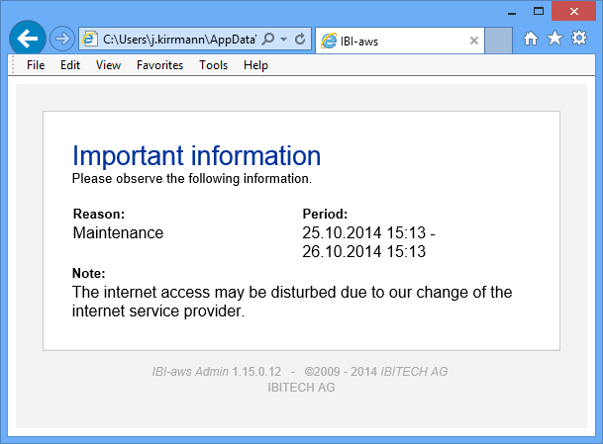Viewport: 603px width, 444px height.
Task: Click the page icon in address bar
Action: pyautogui.click(x=91, y=40)
